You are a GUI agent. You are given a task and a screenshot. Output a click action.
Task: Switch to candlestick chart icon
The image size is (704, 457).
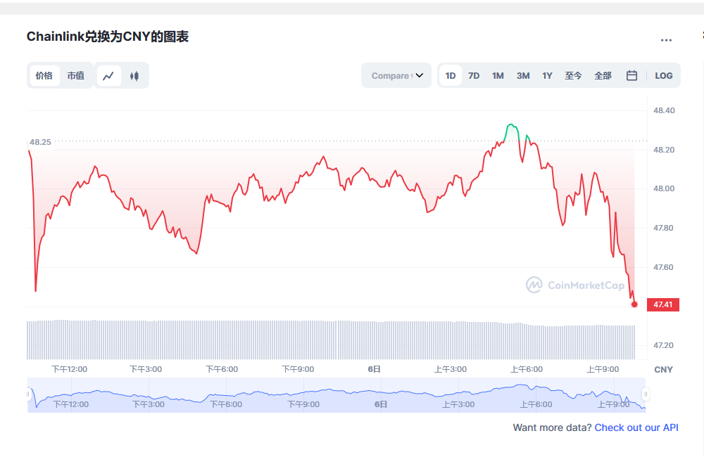point(134,76)
